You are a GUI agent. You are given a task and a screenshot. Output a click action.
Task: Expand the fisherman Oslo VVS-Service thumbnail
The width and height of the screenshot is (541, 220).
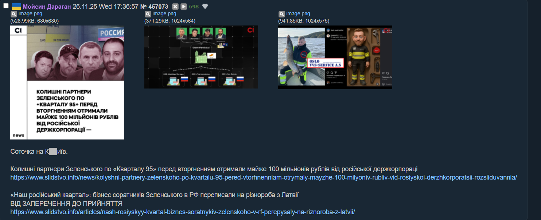click(x=335, y=57)
